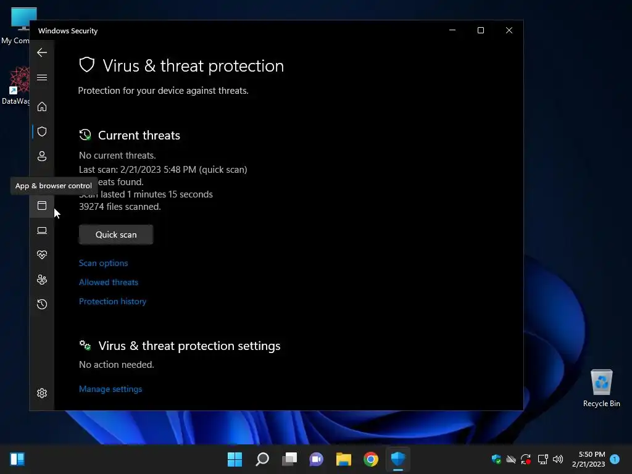The height and width of the screenshot is (474, 632).
Task: Open the Home sidebar icon
Action: 42,106
